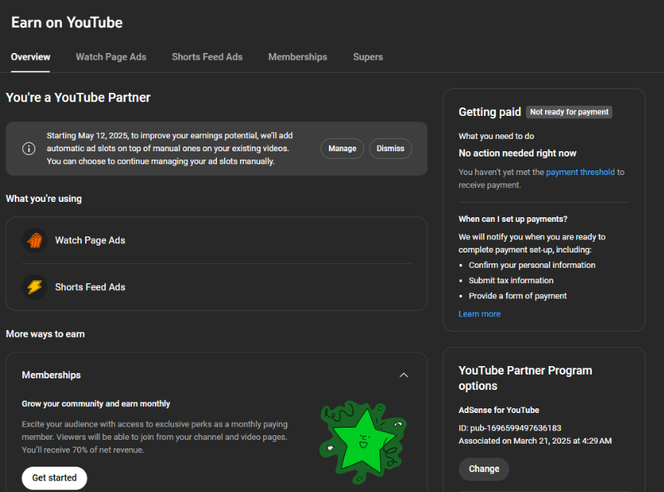This screenshot has height=492, width=664.
Task: Click the Not ready for payment badge
Action: 569,112
